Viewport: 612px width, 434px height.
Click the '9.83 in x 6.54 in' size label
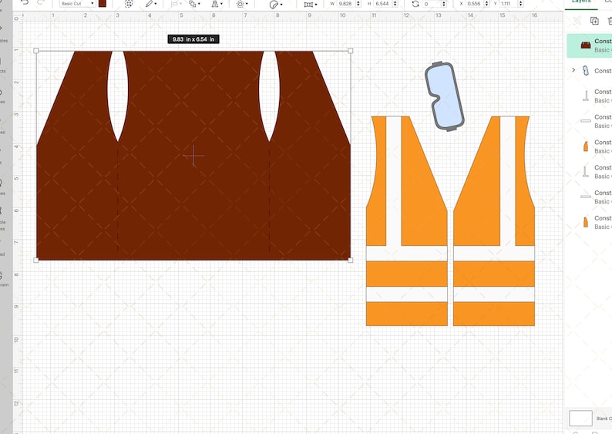193,39
